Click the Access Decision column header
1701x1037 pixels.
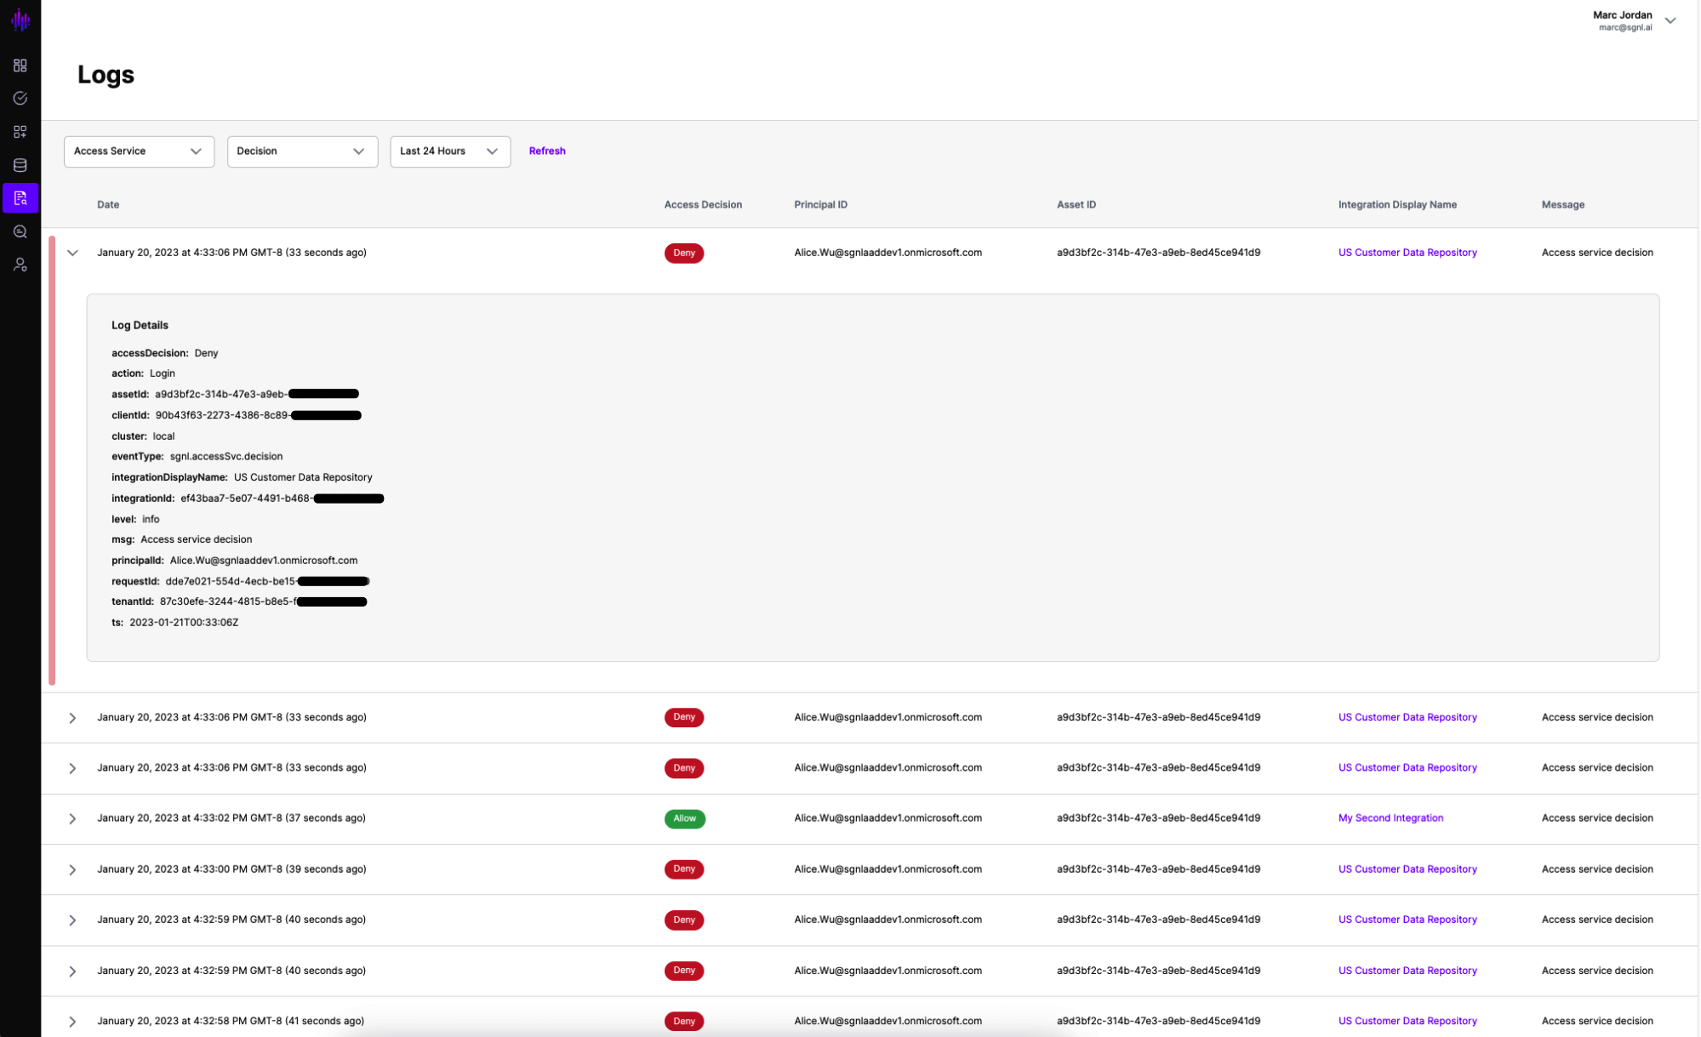[x=703, y=205]
